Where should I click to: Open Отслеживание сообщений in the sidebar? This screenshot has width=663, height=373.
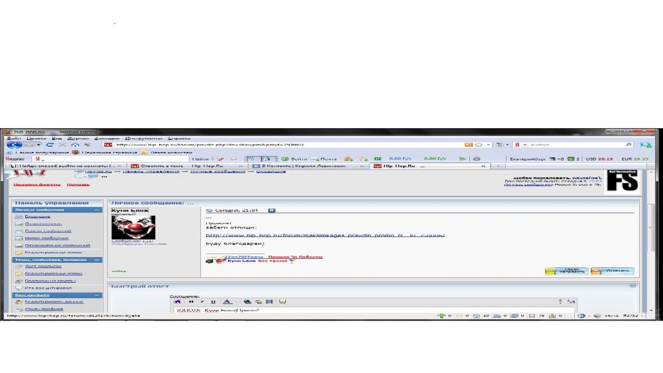[x=57, y=245]
